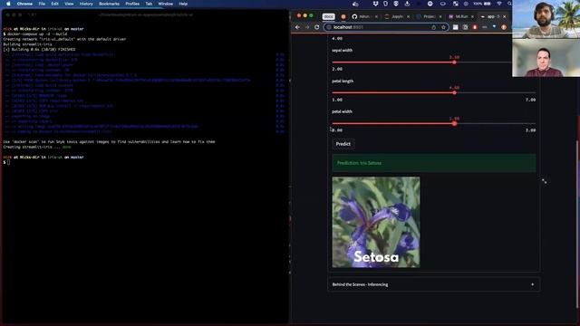Click browser back arrow button

[x=297, y=27]
